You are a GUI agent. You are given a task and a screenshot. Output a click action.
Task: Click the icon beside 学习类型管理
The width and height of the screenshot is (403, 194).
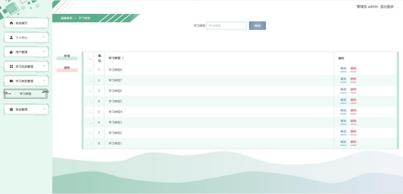click(x=12, y=81)
